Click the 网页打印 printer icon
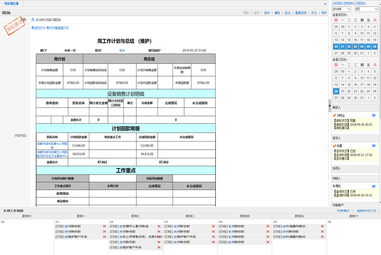381x255 pixels. (x=32, y=28)
